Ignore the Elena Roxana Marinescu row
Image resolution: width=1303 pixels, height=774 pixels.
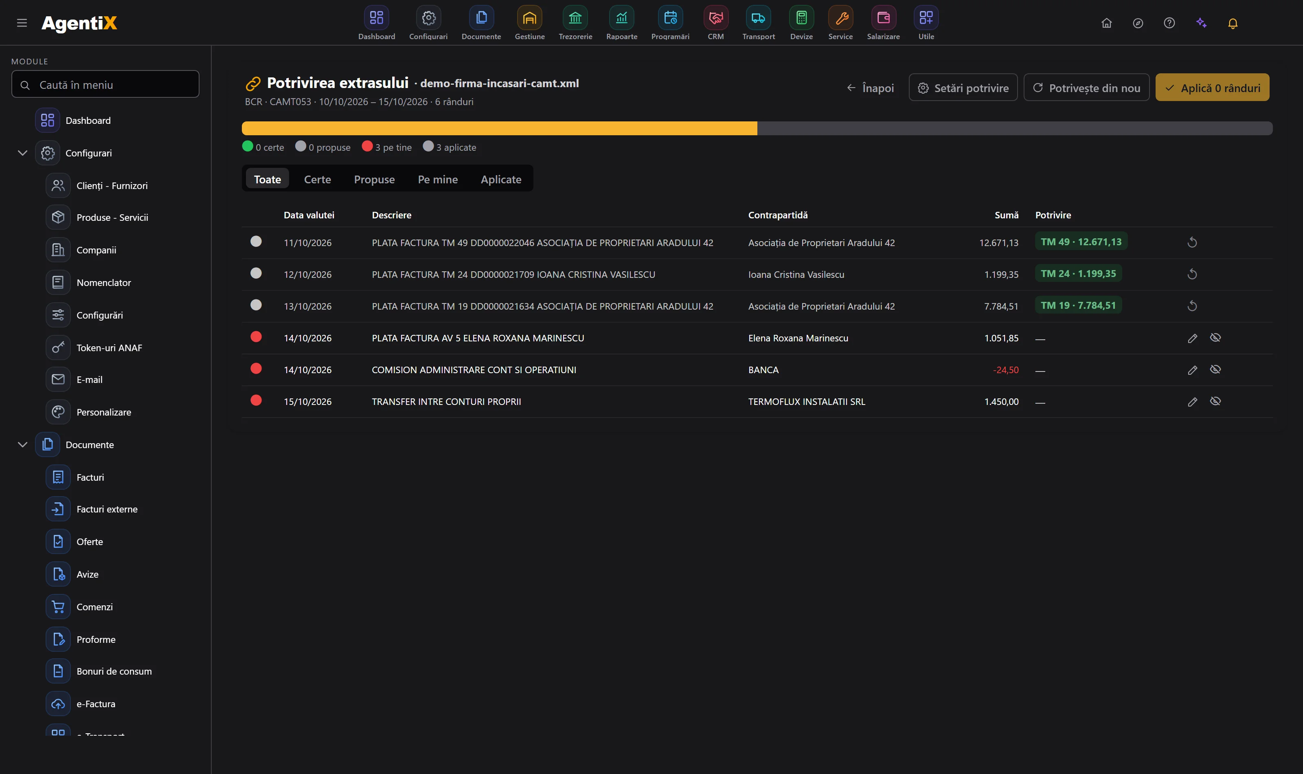[1215, 337]
